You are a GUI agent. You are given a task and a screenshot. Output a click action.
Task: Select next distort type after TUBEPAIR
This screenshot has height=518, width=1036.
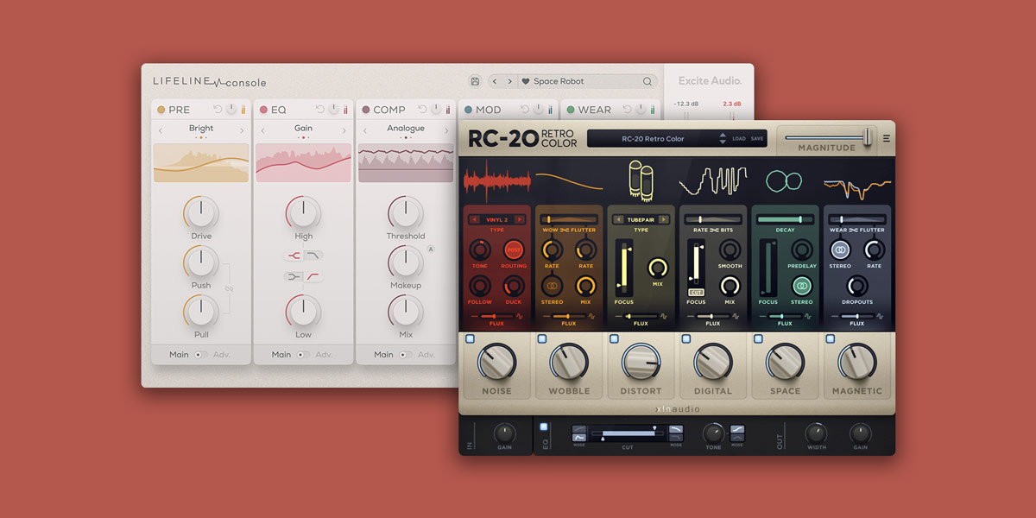pyautogui.click(x=663, y=219)
